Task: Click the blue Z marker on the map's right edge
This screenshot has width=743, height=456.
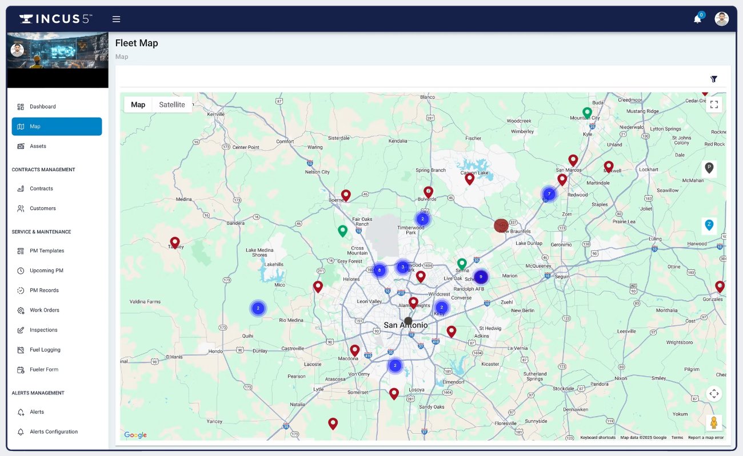Action: pos(709,225)
